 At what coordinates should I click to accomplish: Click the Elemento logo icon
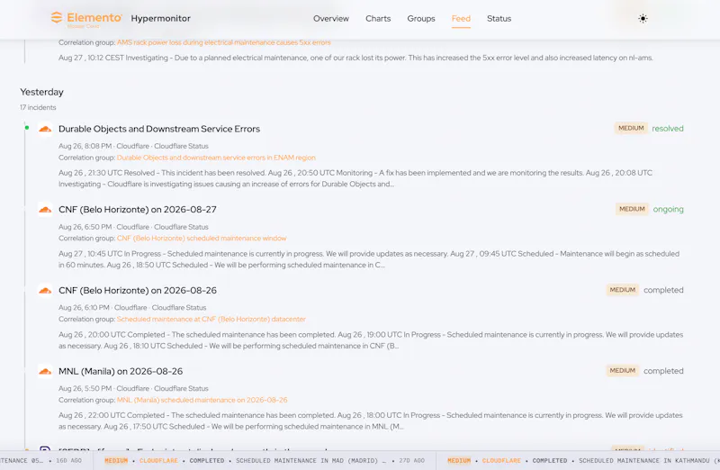pos(57,18)
